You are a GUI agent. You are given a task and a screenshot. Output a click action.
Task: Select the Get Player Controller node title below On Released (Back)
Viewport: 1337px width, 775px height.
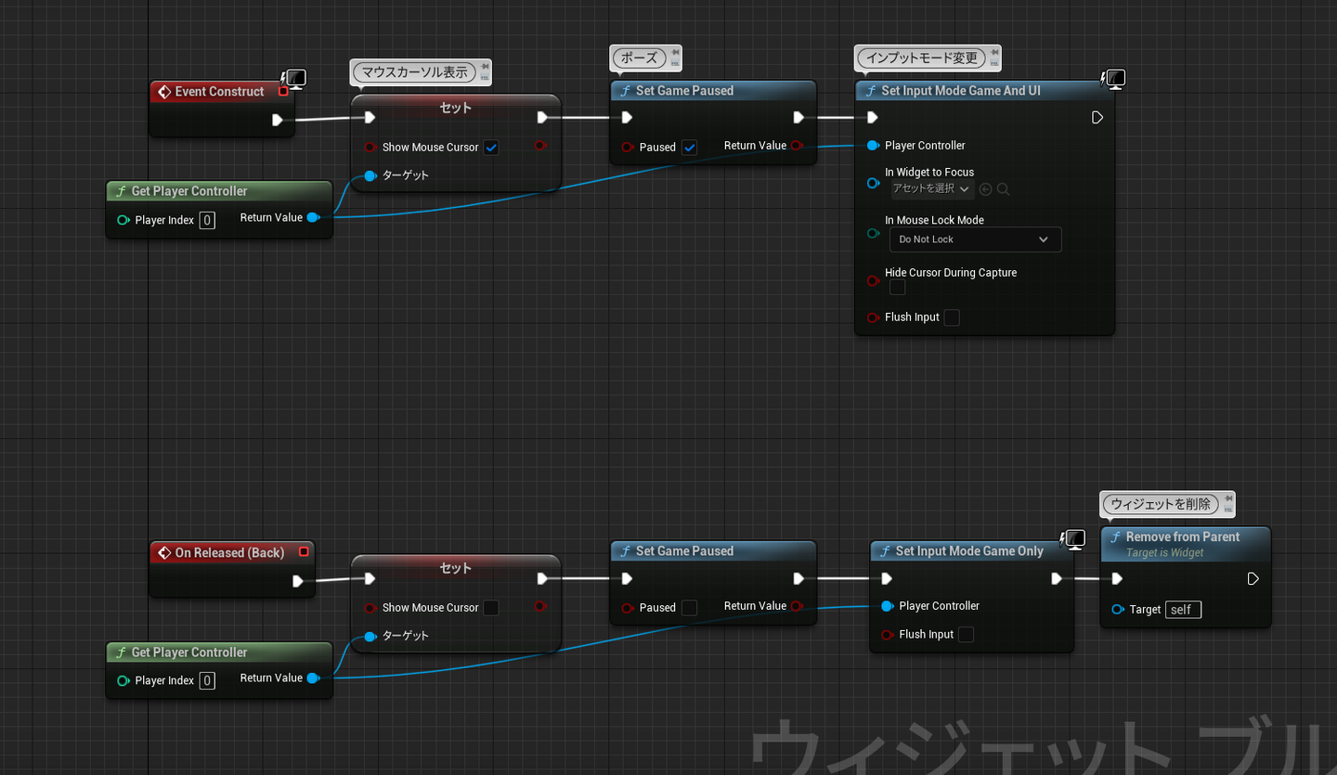point(189,652)
